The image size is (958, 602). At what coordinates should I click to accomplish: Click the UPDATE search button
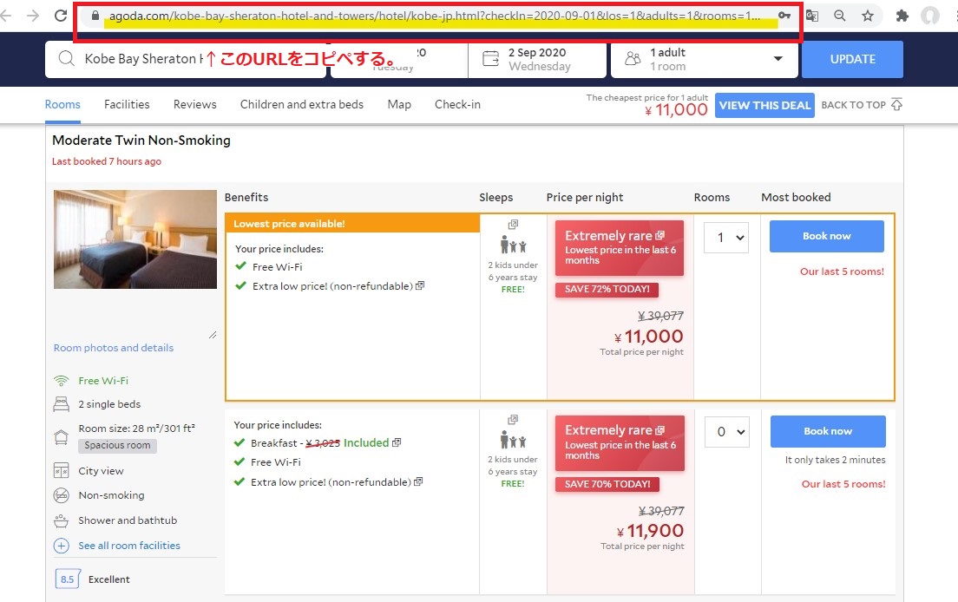(x=852, y=59)
